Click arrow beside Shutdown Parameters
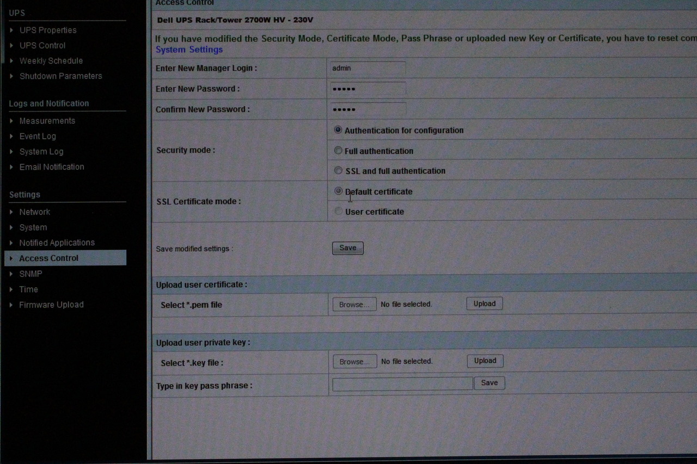697x464 pixels. click(11, 76)
